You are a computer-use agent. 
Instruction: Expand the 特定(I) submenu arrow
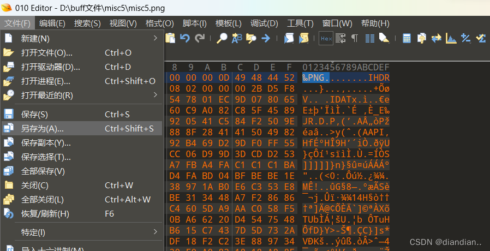[156, 231]
